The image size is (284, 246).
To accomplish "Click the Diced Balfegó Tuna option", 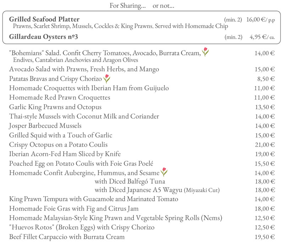I will (x=130, y=181).
